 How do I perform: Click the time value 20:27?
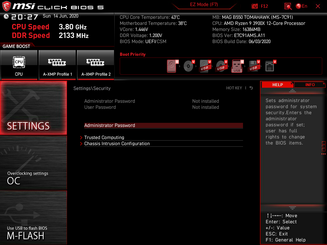[x=25, y=17]
